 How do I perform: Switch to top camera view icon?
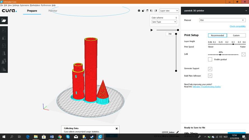pos(147,11)
